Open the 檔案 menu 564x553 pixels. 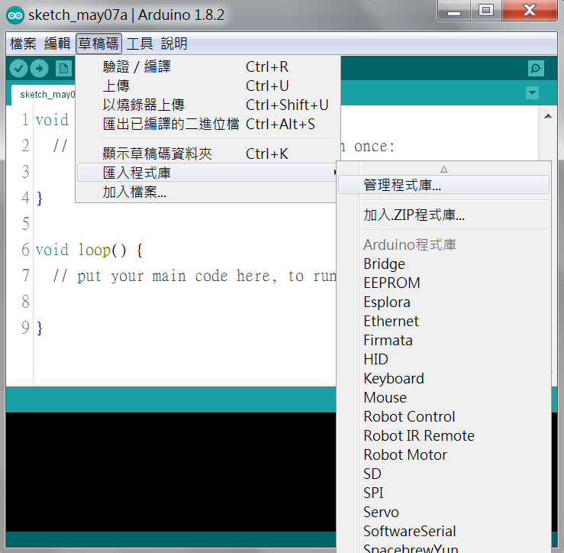click(23, 44)
